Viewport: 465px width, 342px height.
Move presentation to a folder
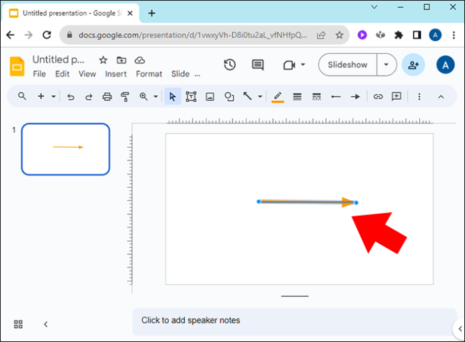121,60
